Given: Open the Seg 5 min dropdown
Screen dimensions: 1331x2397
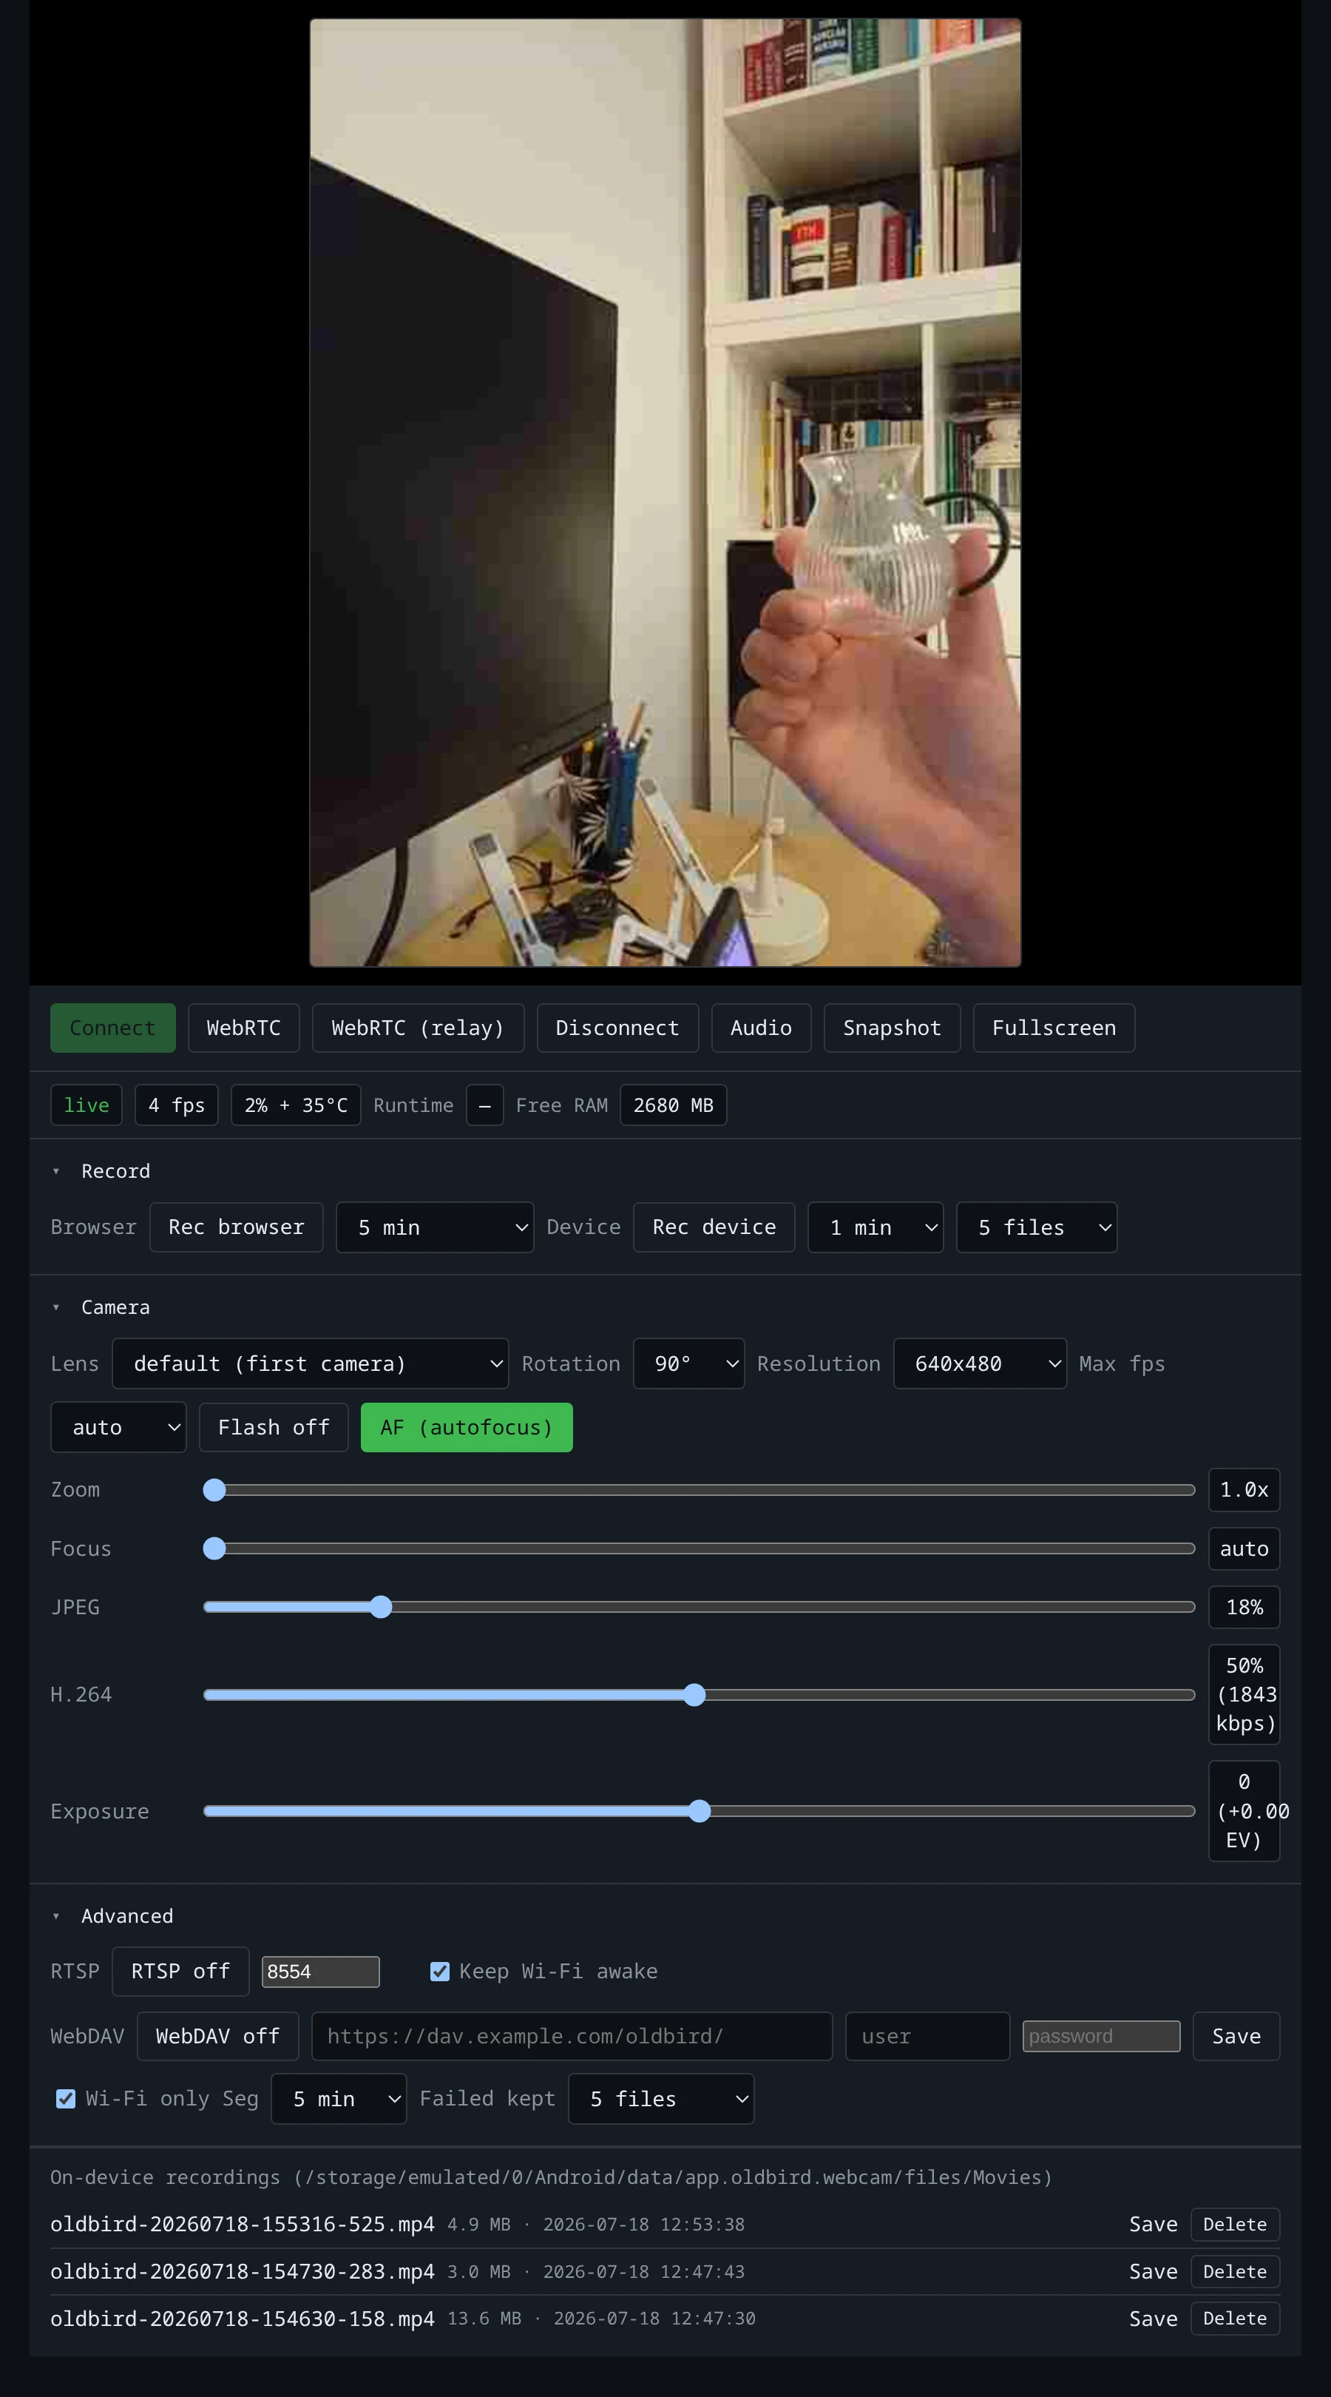Looking at the screenshot, I should point(339,2098).
